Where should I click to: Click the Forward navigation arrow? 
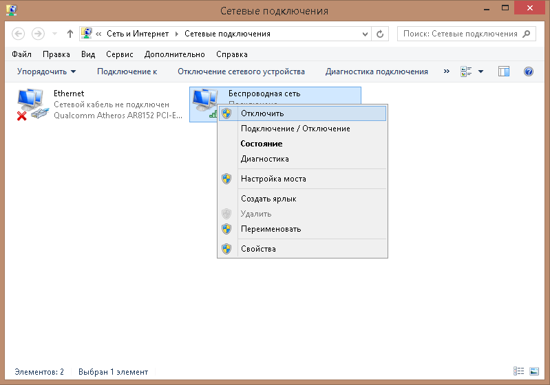point(38,34)
